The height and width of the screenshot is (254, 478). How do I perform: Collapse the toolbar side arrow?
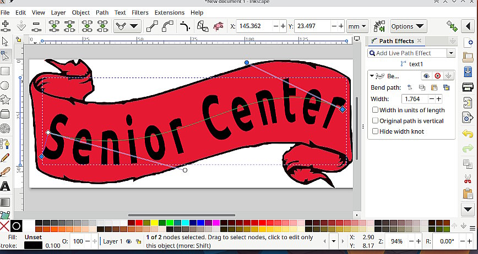468,26
